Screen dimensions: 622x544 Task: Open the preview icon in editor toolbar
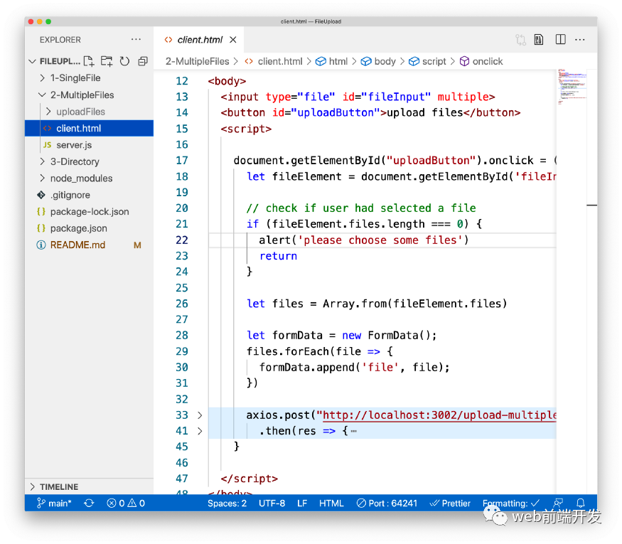click(539, 40)
